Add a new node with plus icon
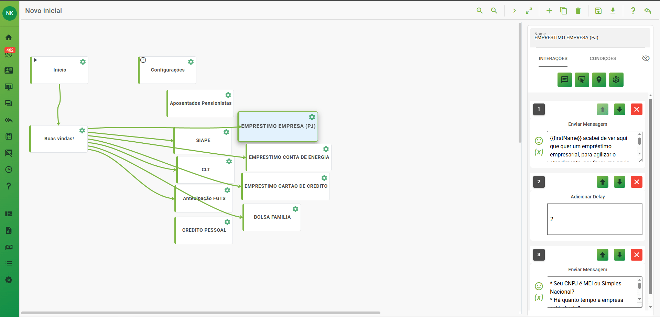 (549, 11)
